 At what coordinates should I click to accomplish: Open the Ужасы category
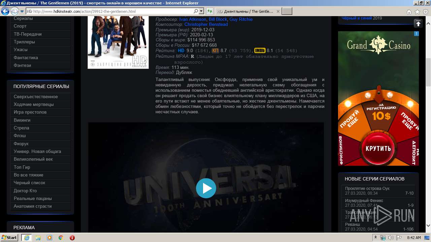40,49
